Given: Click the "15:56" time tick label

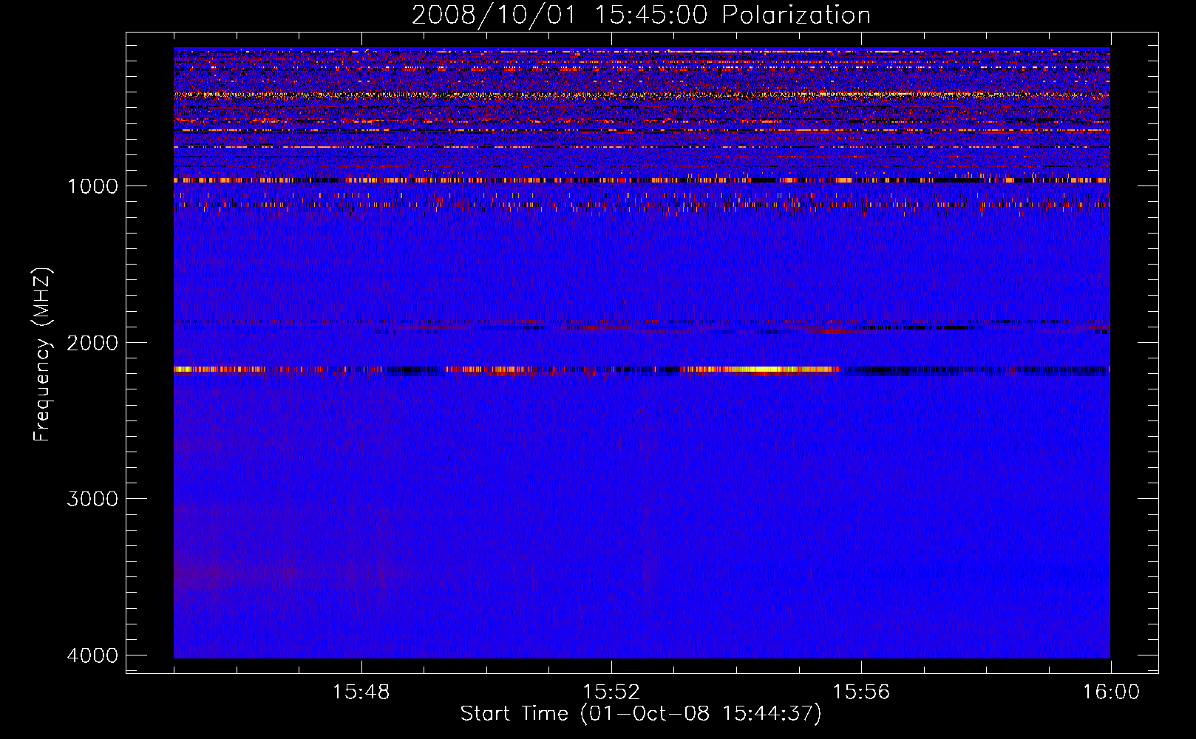Looking at the screenshot, I should [861, 692].
